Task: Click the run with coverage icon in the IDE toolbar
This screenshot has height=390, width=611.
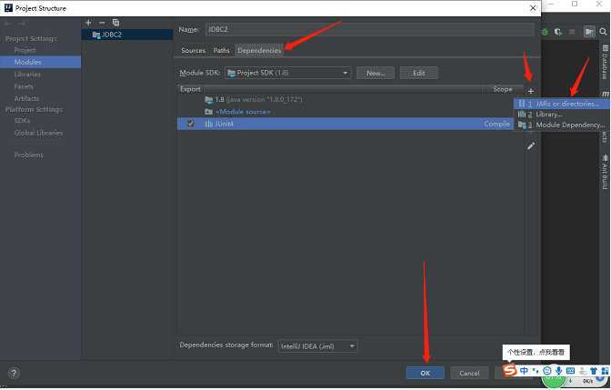Action: [558, 32]
